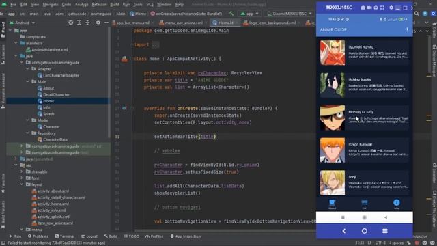This screenshot has width=437, height=246.
Task: Open CharacterData file in project tree
Action: [55, 139]
